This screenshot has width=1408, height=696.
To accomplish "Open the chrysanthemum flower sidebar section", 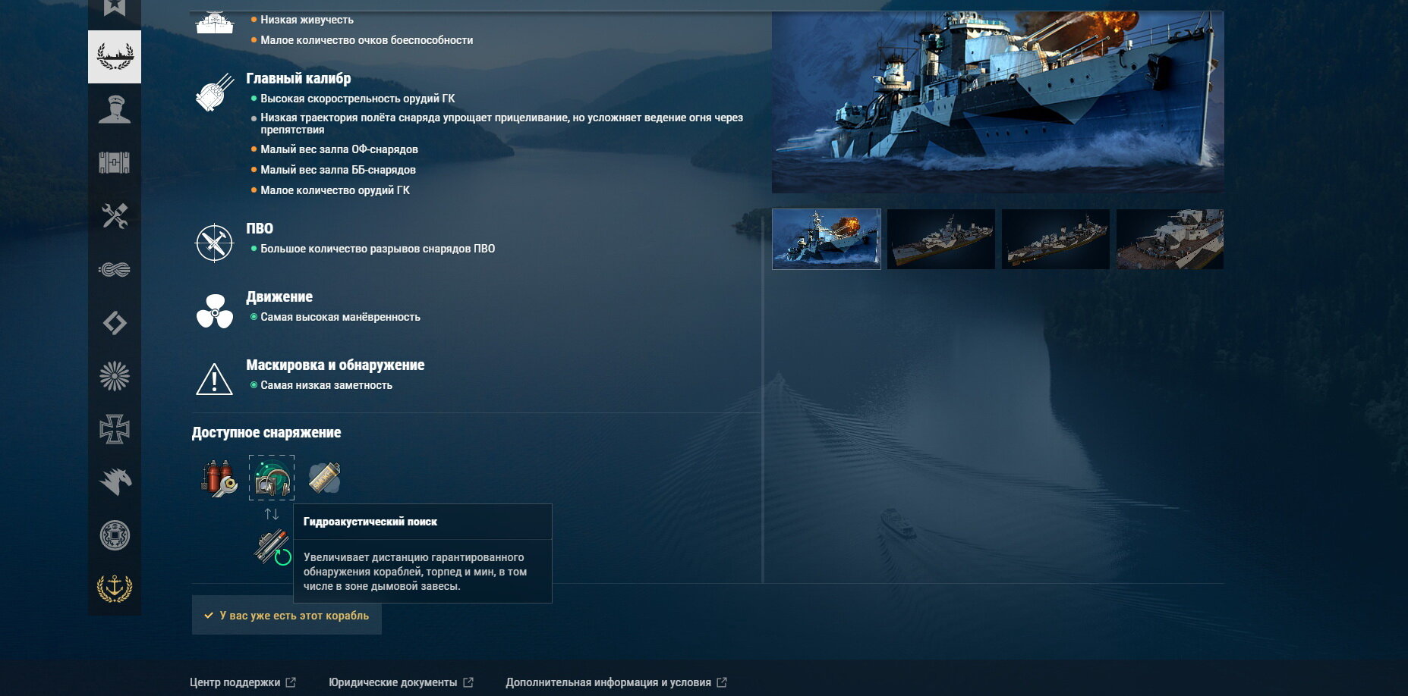I will click(115, 376).
